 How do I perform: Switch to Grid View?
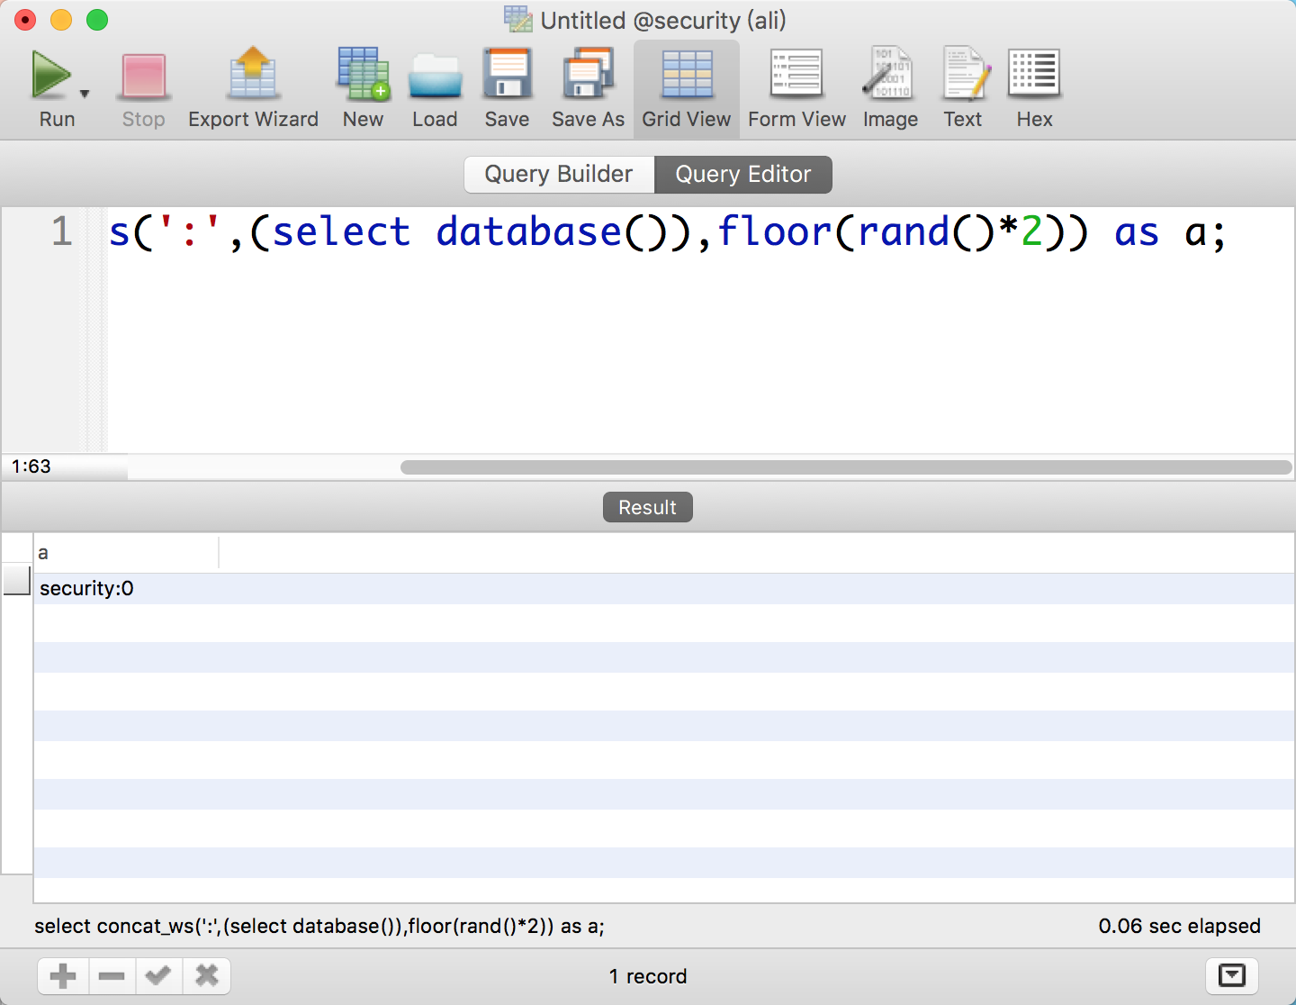(687, 89)
